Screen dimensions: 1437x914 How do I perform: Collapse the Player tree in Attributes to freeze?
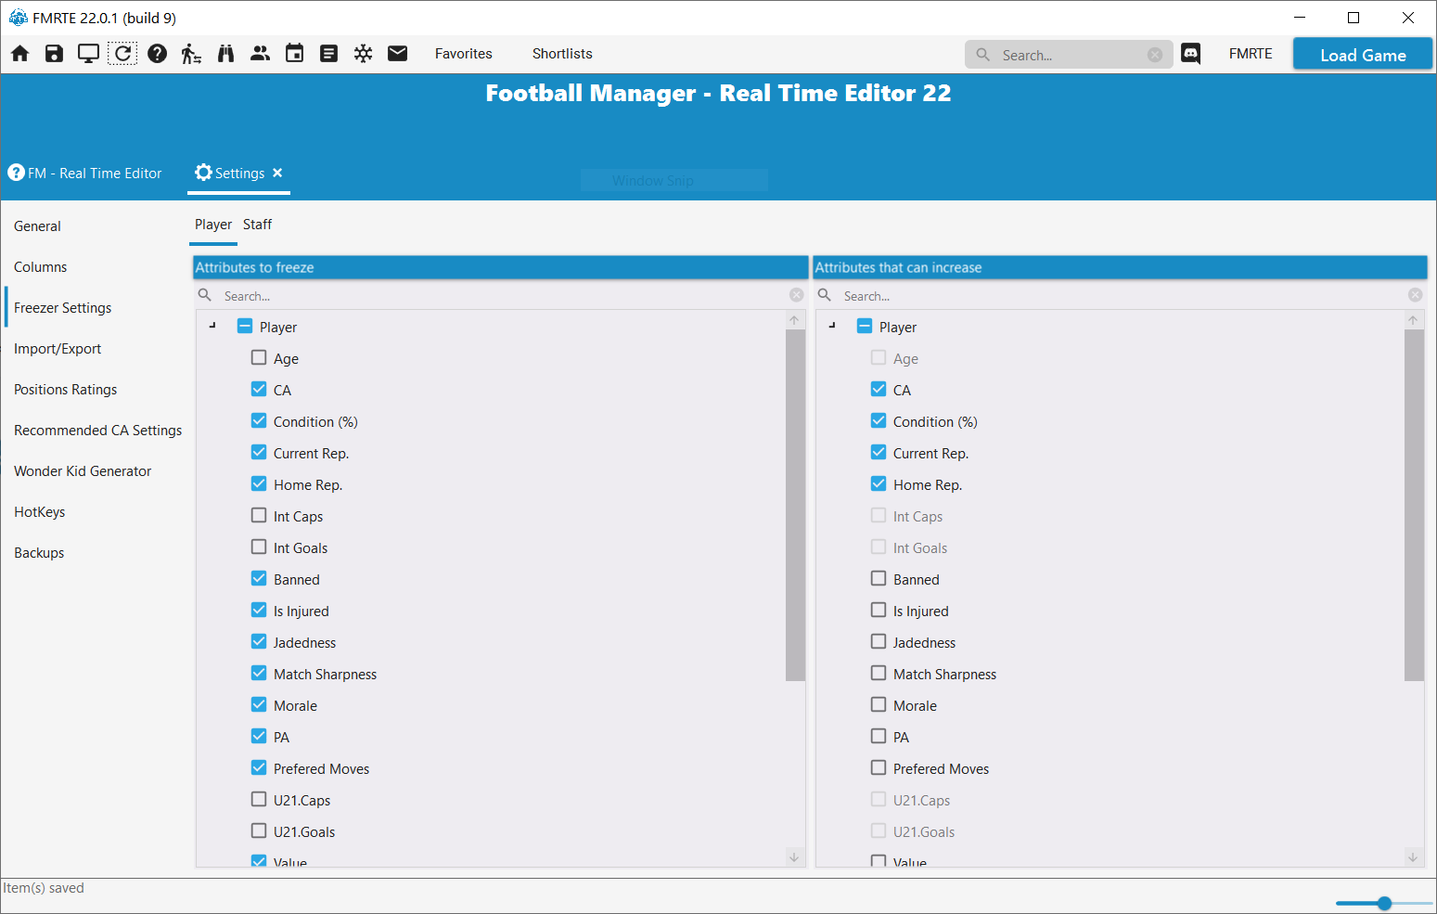[212, 326]
